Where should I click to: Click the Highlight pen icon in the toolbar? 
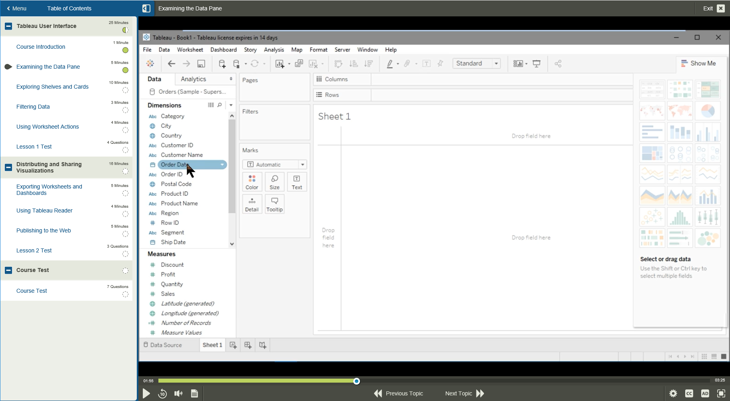pos(390,63)
